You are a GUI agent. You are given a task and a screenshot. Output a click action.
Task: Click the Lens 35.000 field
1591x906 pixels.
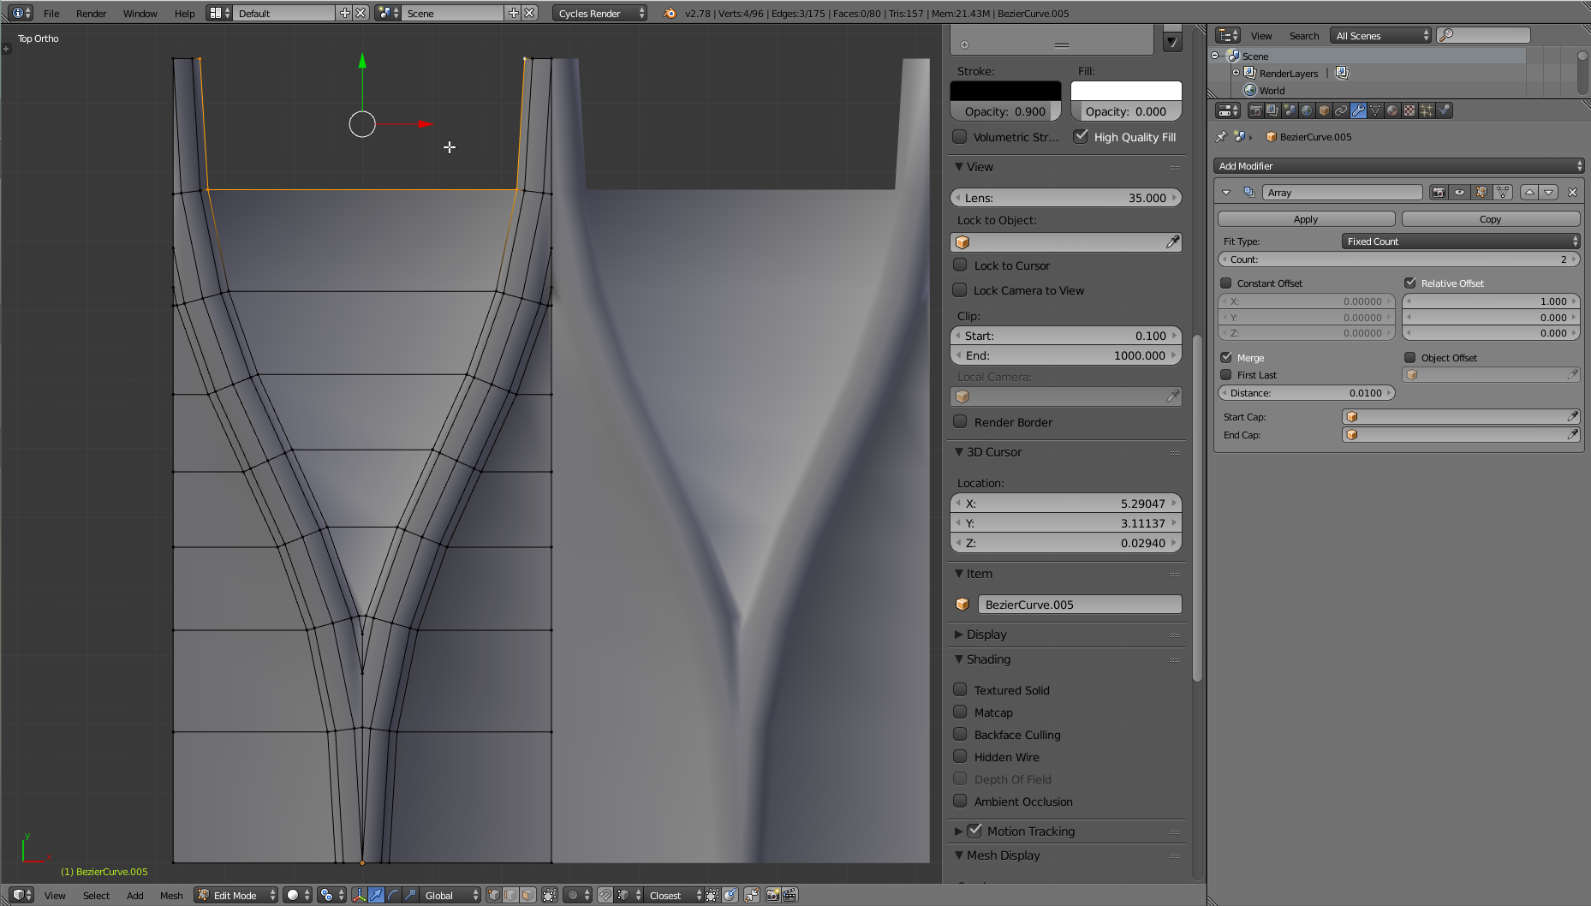click(1066, 198)
